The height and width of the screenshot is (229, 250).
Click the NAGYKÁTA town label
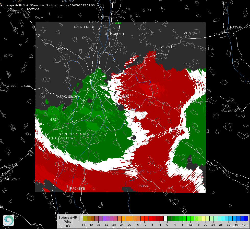pos(229,111)
